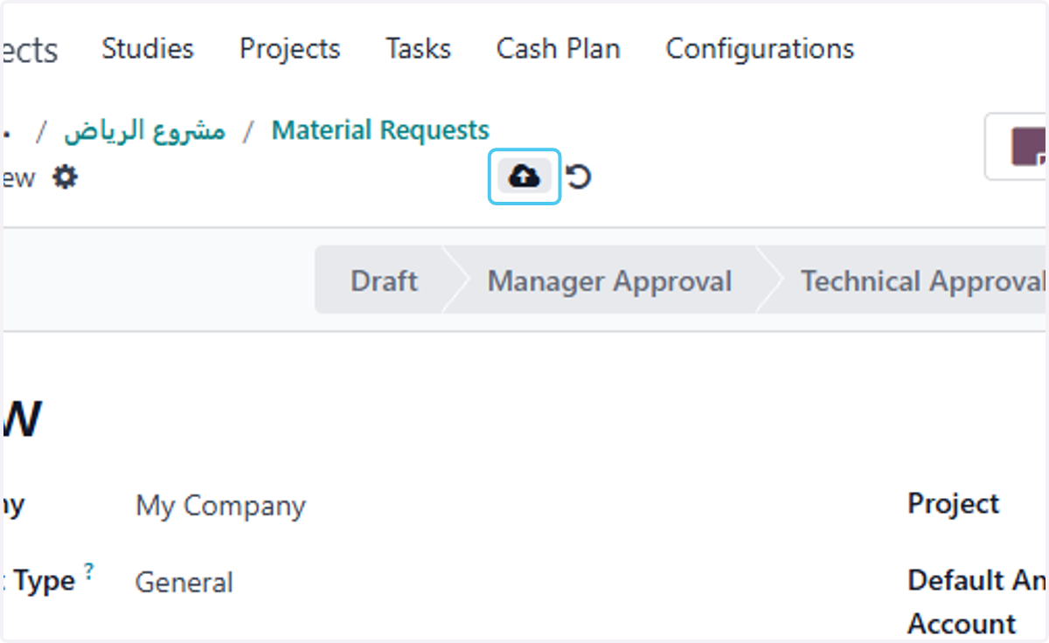Open the gear actions menu

pos(65,178)
